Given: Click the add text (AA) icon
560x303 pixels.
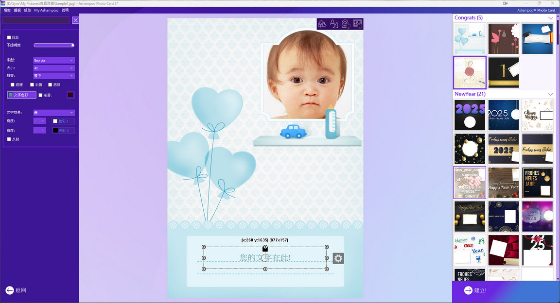Looking at the screenshot, I should tap(334, 24).
